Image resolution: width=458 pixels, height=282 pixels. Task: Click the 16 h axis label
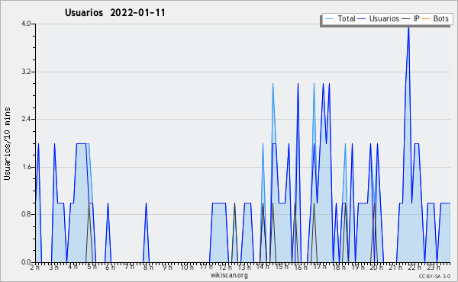pos(301,267)
